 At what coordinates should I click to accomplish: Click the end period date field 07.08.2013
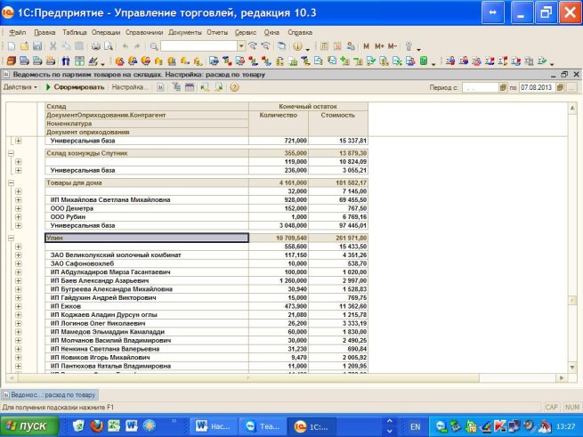(x=538, y=87)
